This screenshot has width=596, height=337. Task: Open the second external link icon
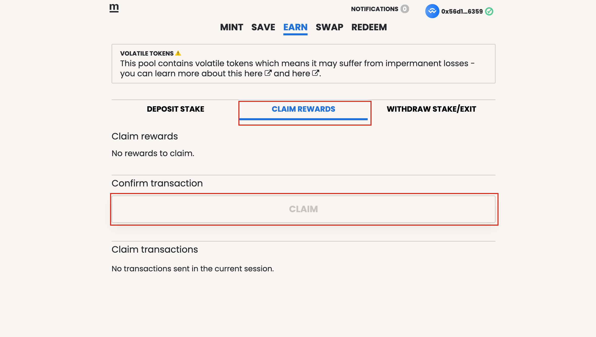[316, 73]
